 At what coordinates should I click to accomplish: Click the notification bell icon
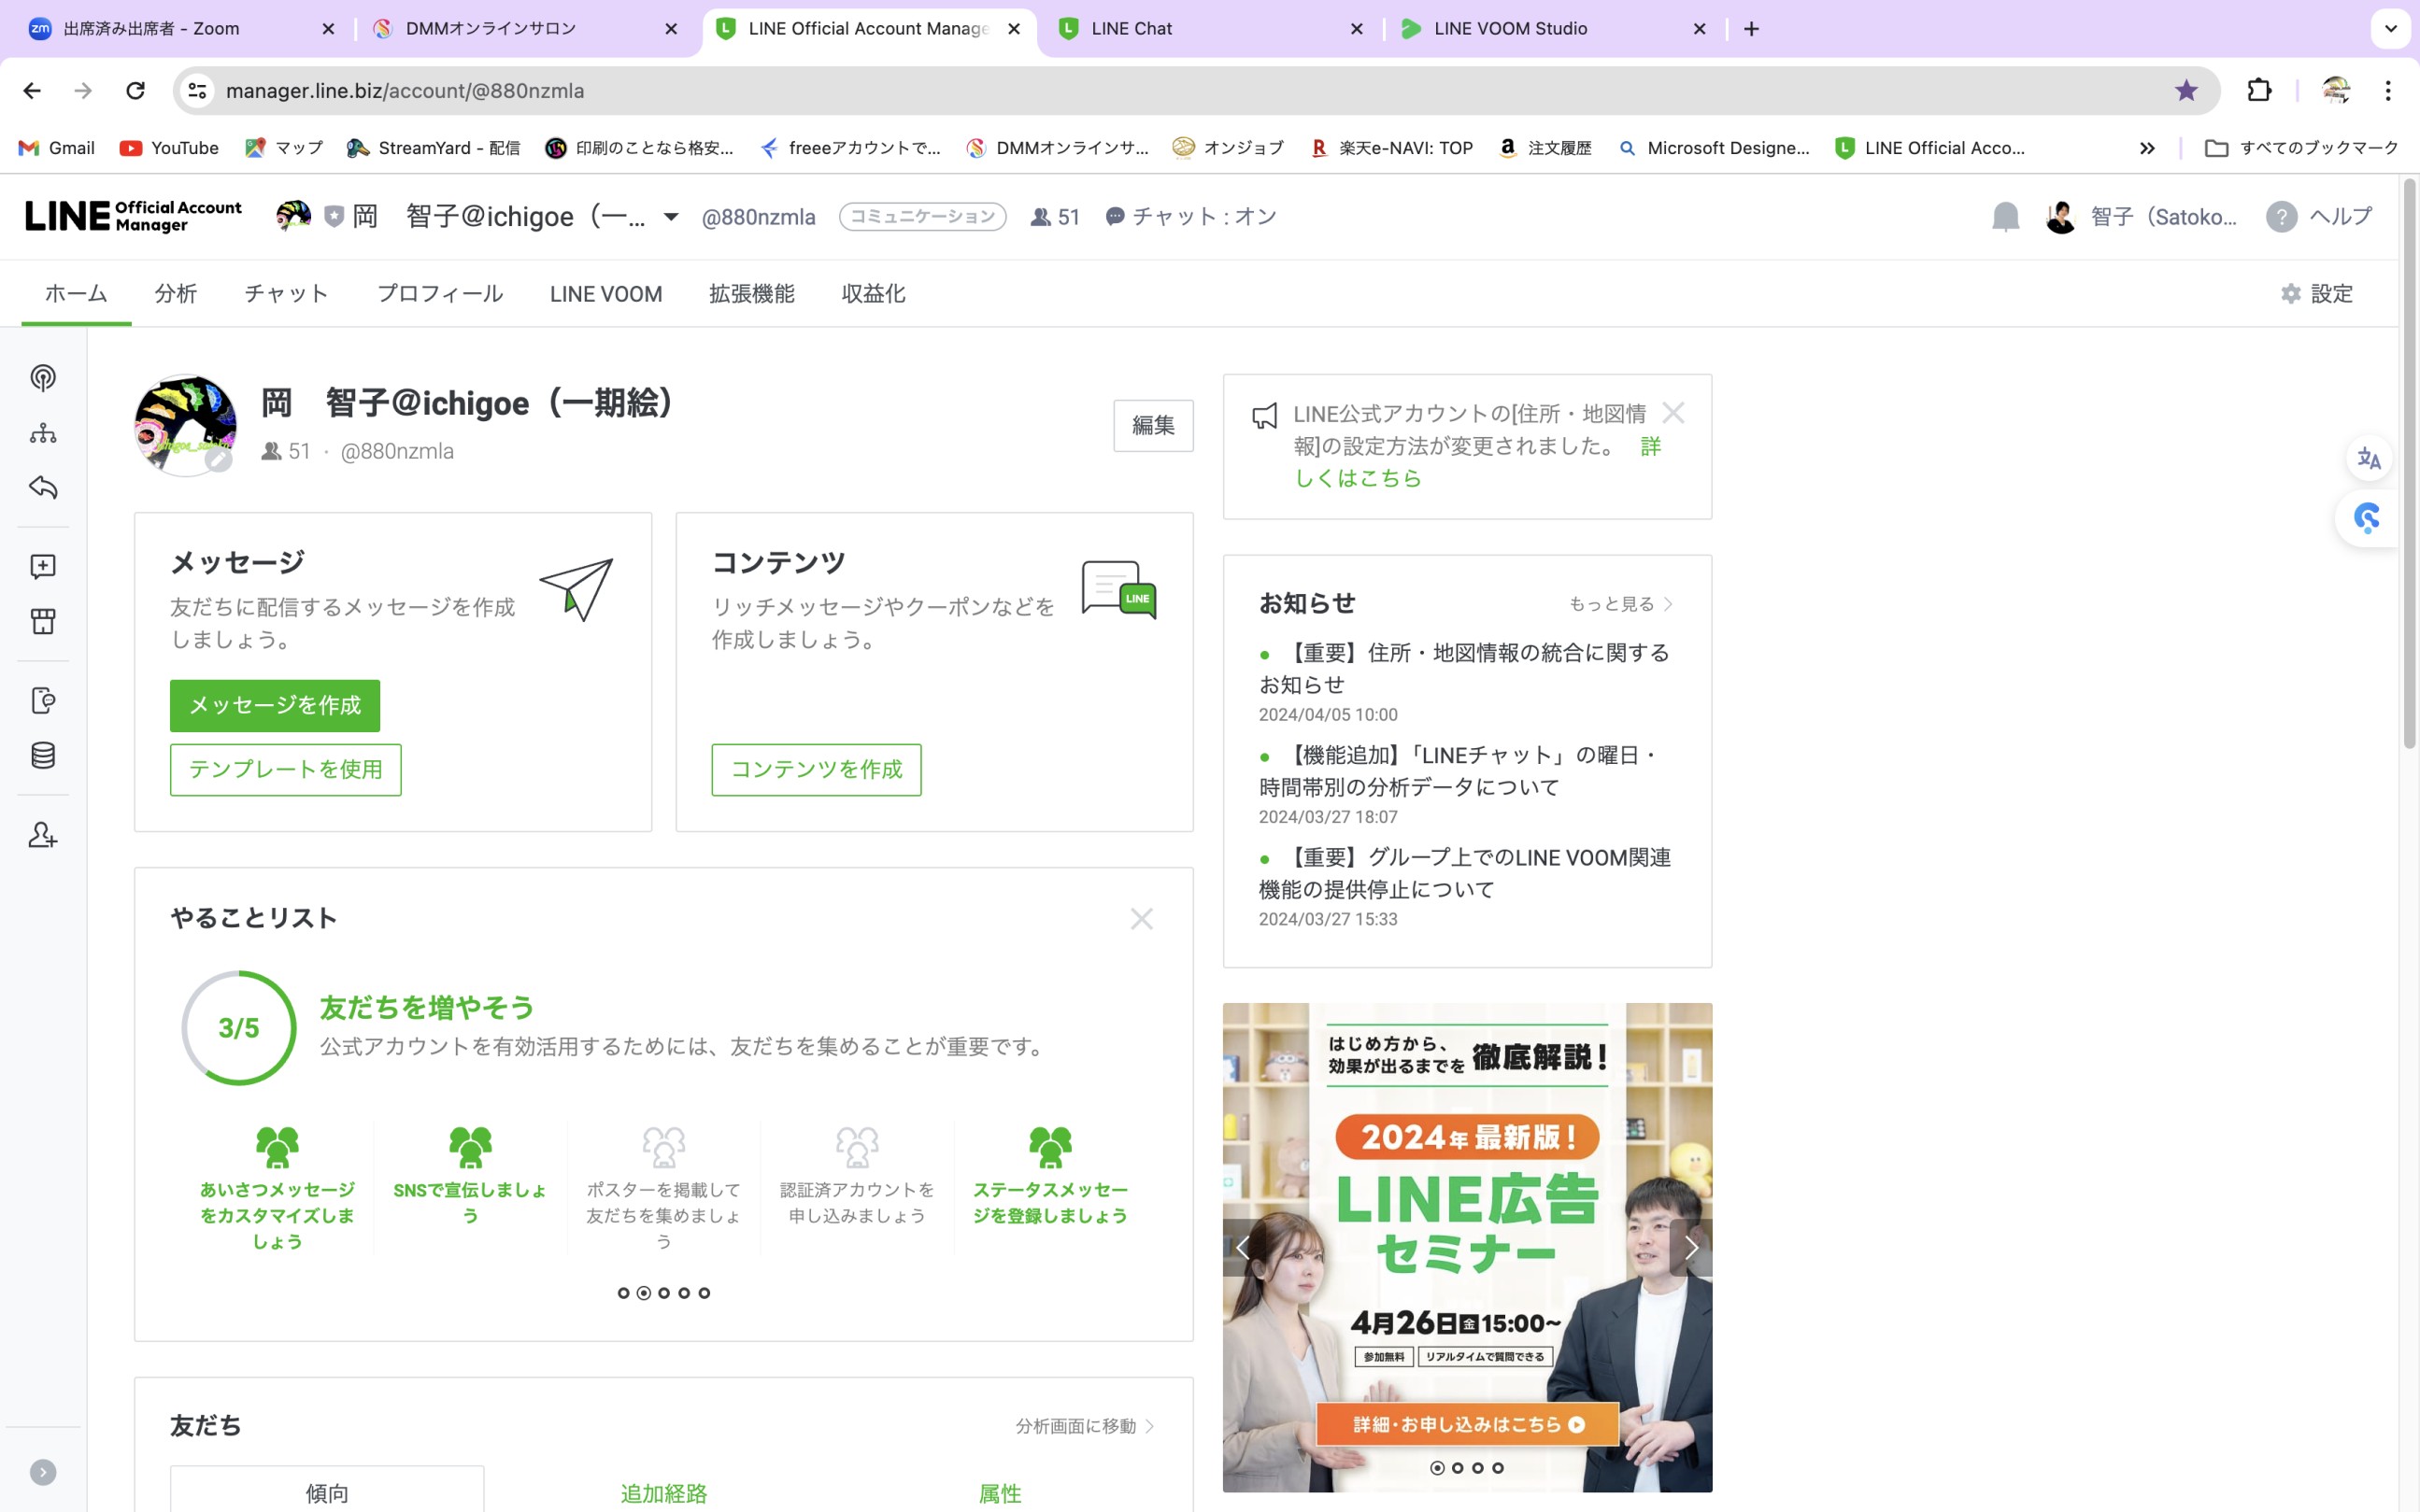click(2005, 217)
